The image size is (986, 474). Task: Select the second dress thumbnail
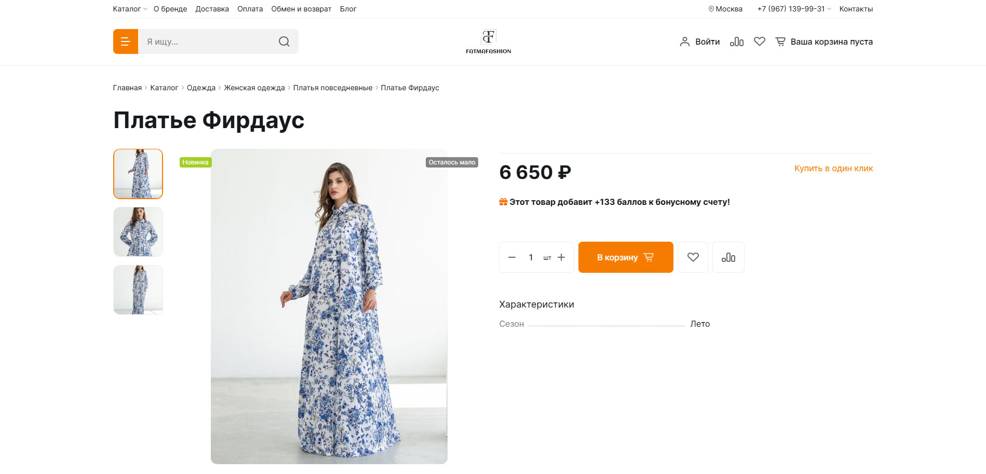138,232
